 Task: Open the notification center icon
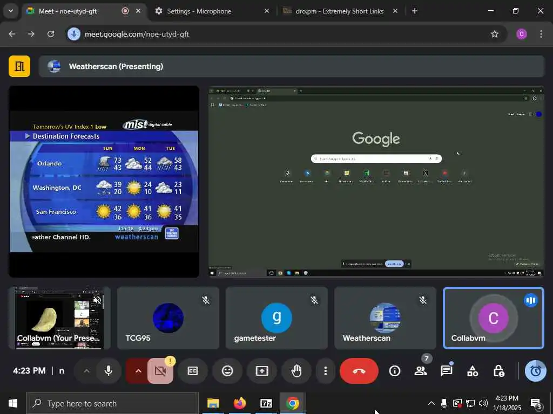[536, 403]
